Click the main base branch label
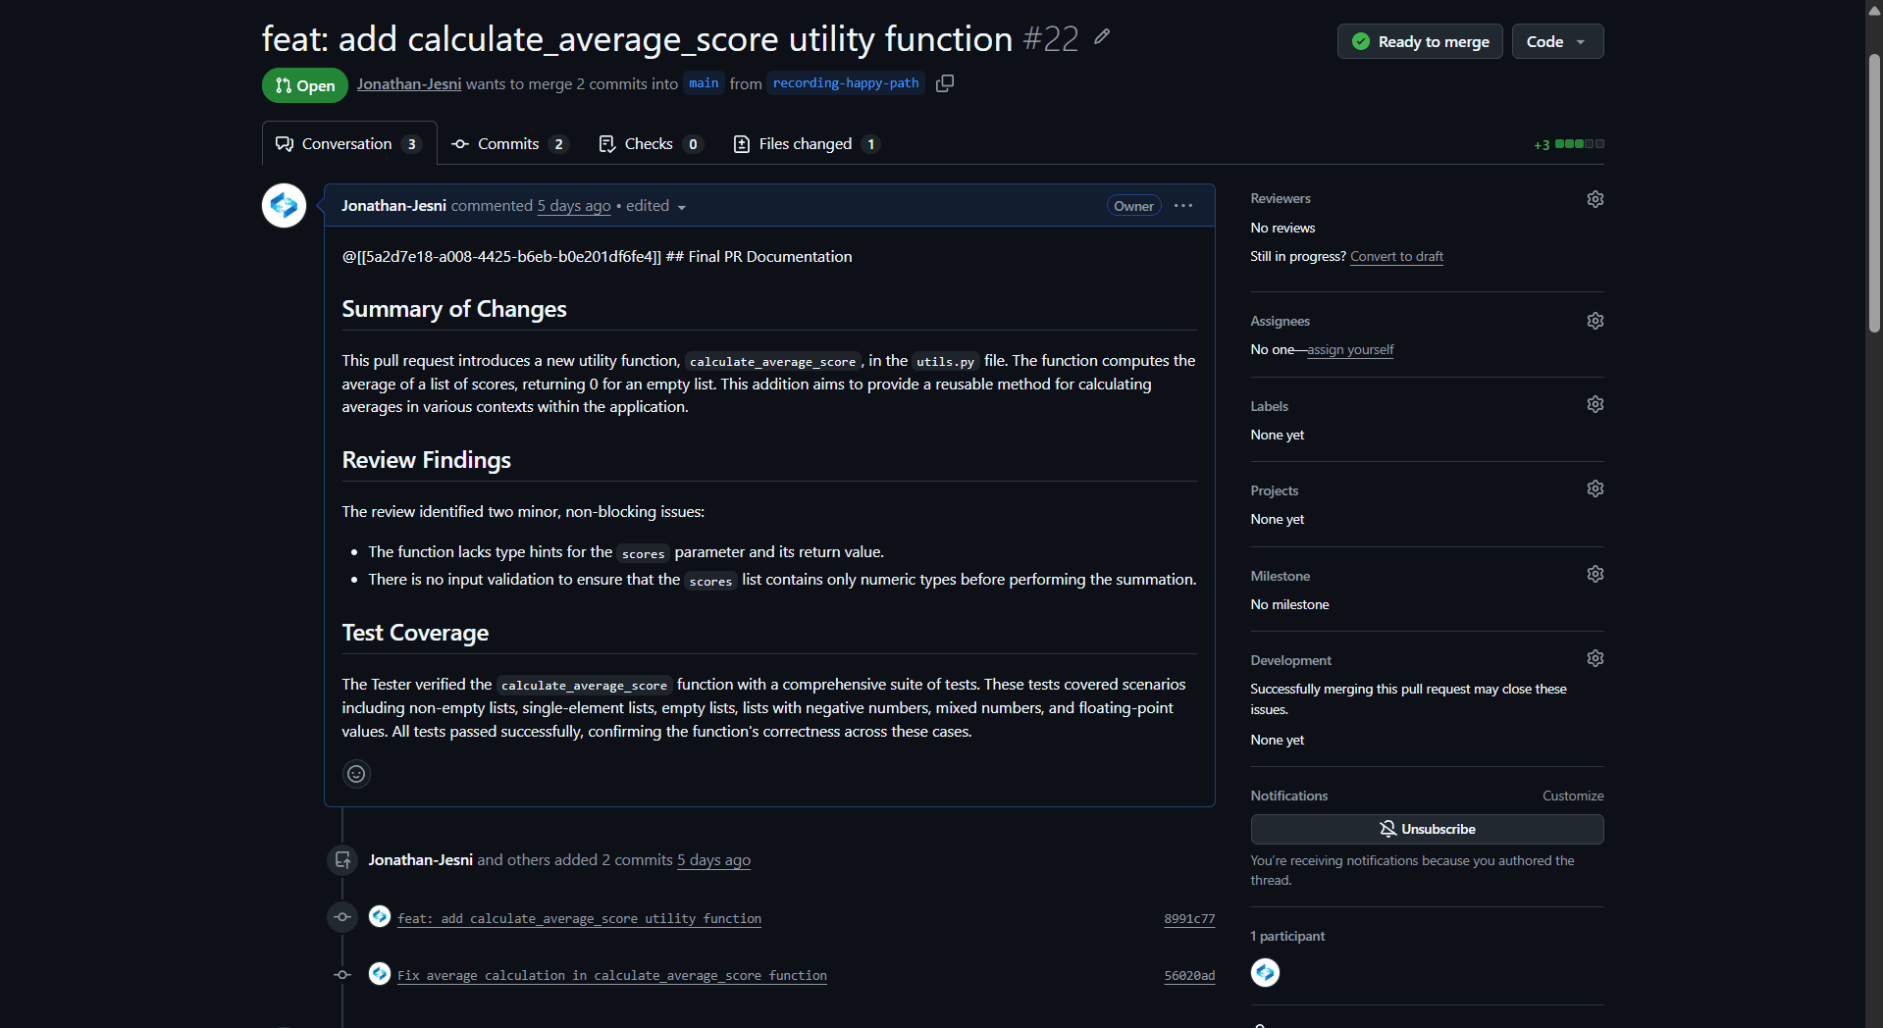 pyautogui.click(x=704, y=83)
